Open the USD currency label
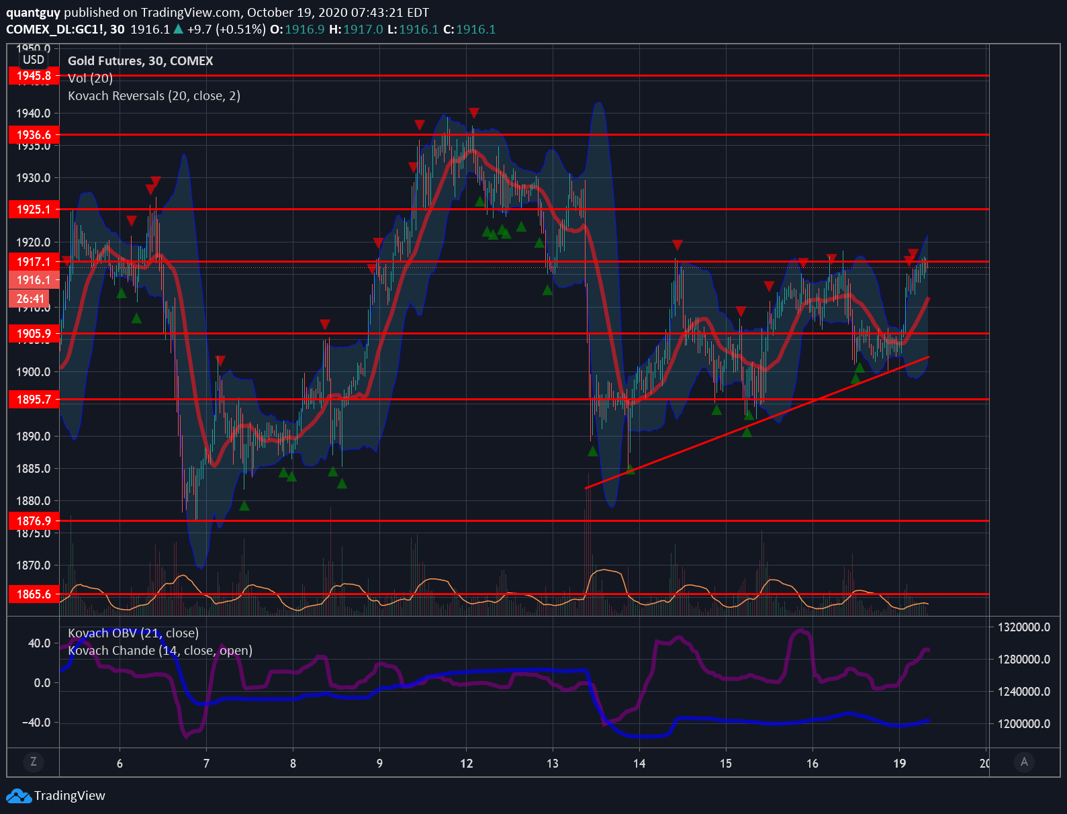The width and height of the screenshot is (1067, 814). click(x=34, y=59)
